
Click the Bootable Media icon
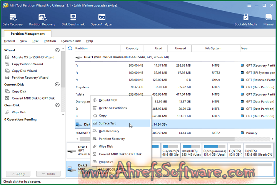click(245, 20)
